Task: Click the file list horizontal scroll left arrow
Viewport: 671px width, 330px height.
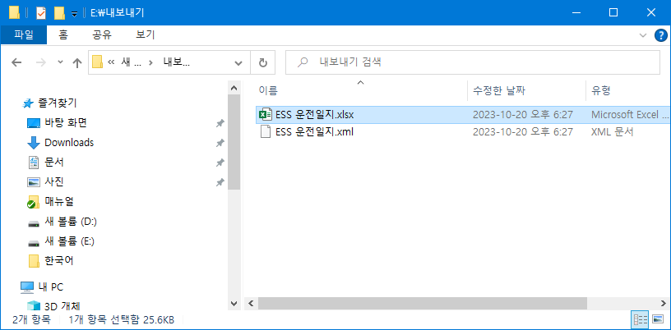Action: pos(251,304)
